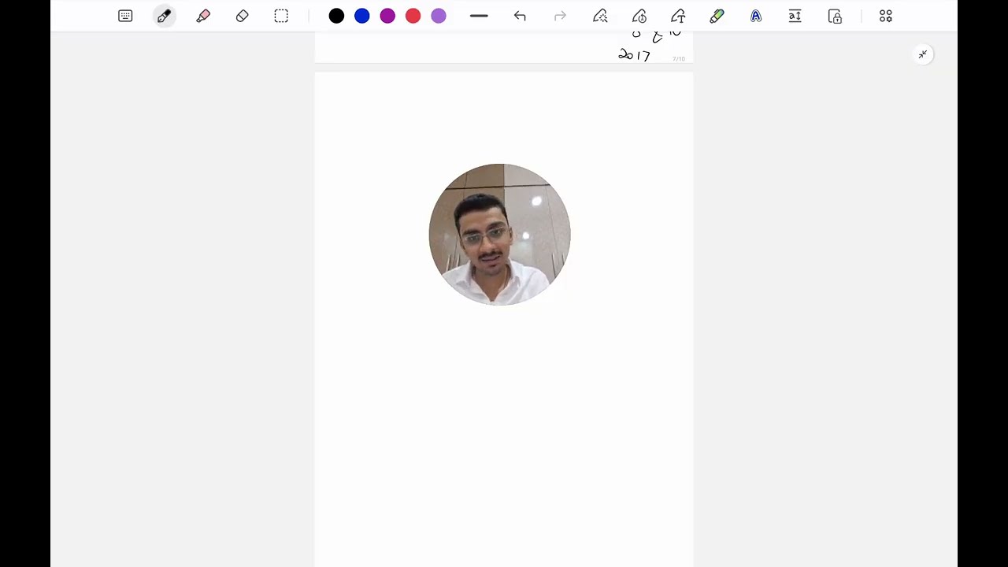The height and width of the screenshot is (567, 1008).
Task: Select the pen tool
Action: (164, 16)
